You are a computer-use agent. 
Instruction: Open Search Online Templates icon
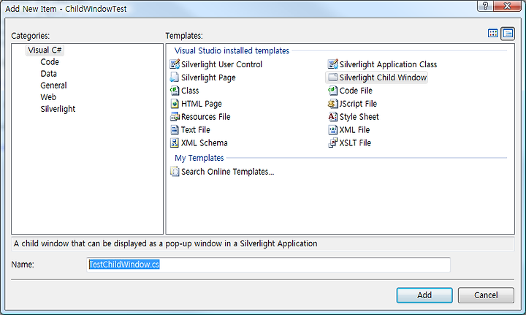click(x=175, y=172)
